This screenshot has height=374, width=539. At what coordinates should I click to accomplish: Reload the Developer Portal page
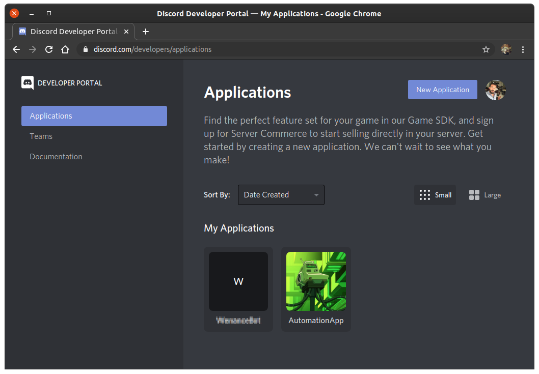click(x=49, y=49)
